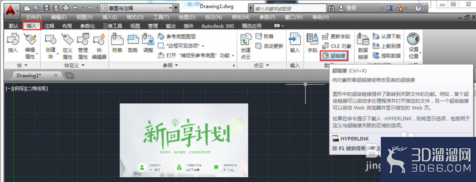Click the 创建块 icon
Viewport: 476px width, 182px height.
[x=50, y=39]
